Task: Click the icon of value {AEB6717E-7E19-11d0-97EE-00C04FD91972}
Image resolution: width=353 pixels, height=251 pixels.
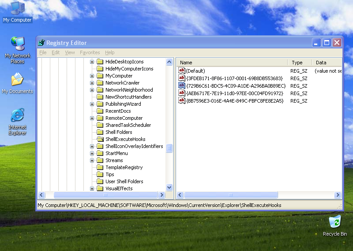Action: tap(182, 93)
